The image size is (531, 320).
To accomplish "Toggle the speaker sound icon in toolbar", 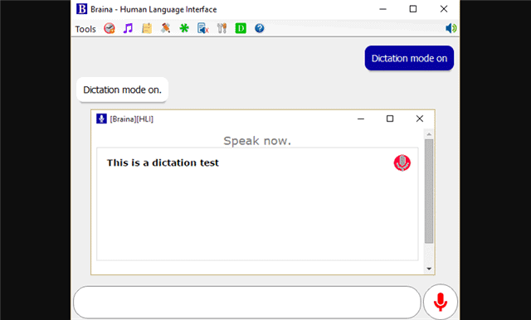I will (x=451, y=28).
